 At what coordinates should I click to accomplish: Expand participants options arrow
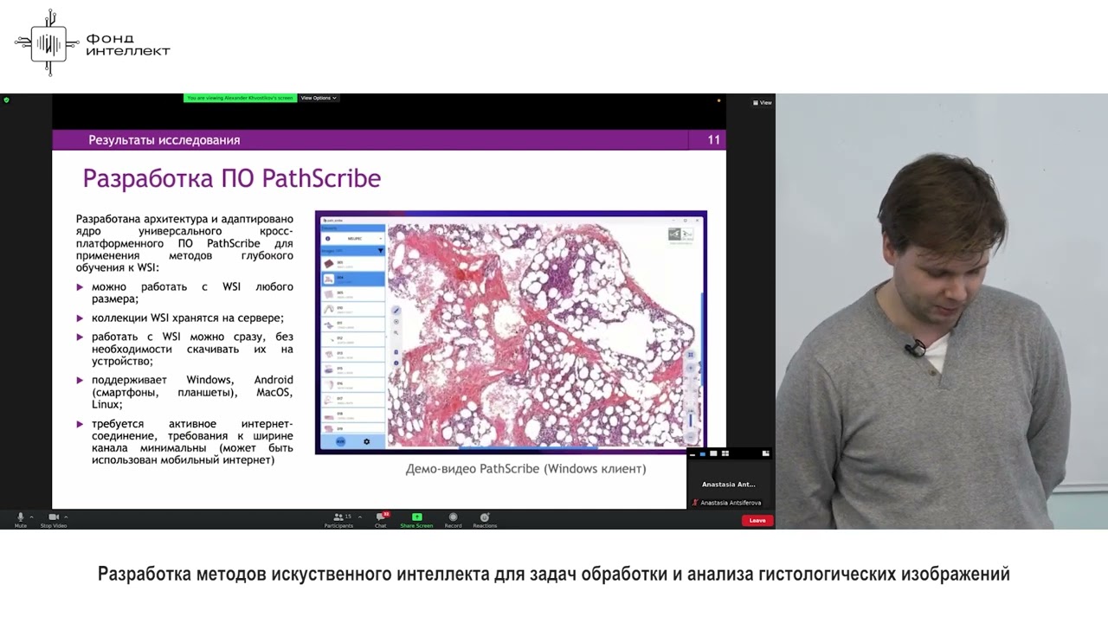click(360, 517)
